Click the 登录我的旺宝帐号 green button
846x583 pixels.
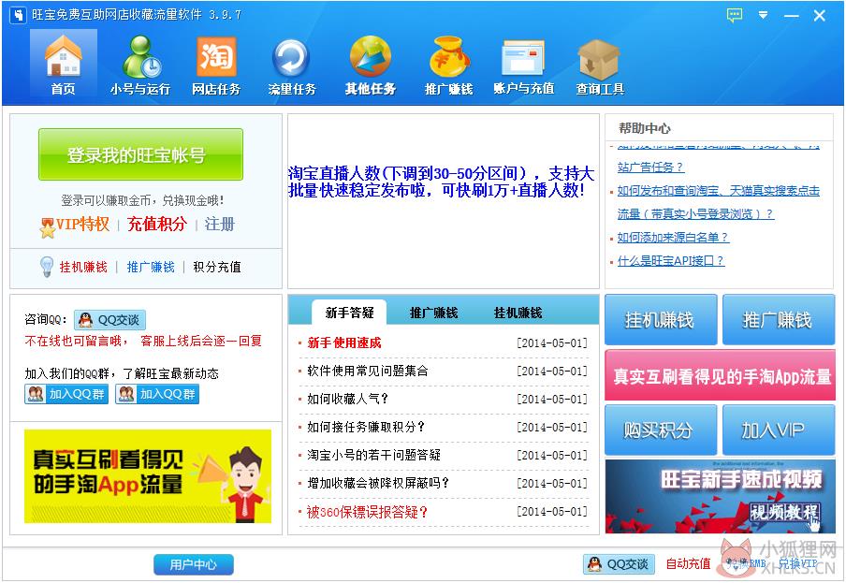(x=140, y=154)
